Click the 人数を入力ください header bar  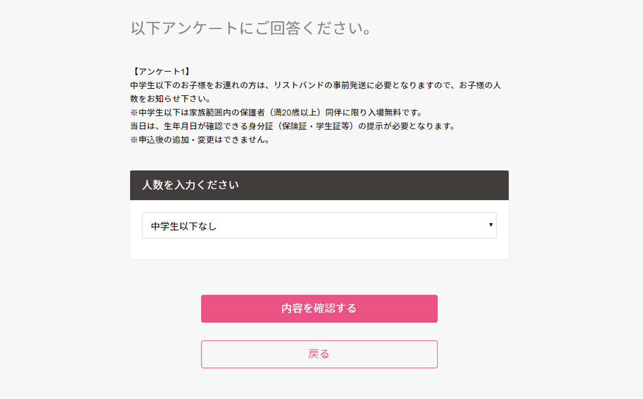(319, 185)
